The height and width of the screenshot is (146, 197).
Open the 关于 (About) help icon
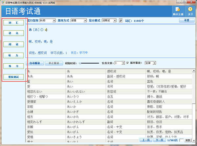pos(190,10)
